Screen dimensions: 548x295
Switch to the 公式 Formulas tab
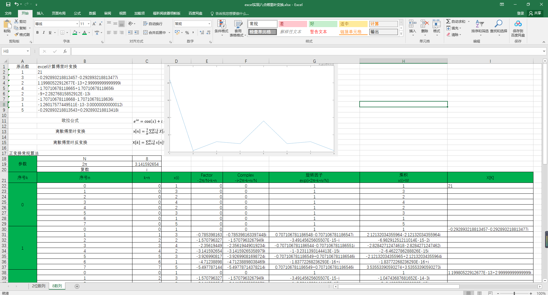[77, 13]
